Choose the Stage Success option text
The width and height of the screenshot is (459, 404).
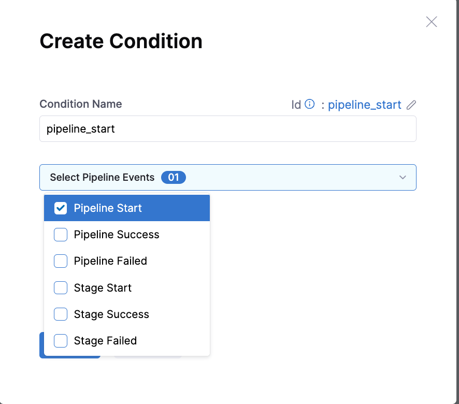pyautogui.click(x=111, y=314)
